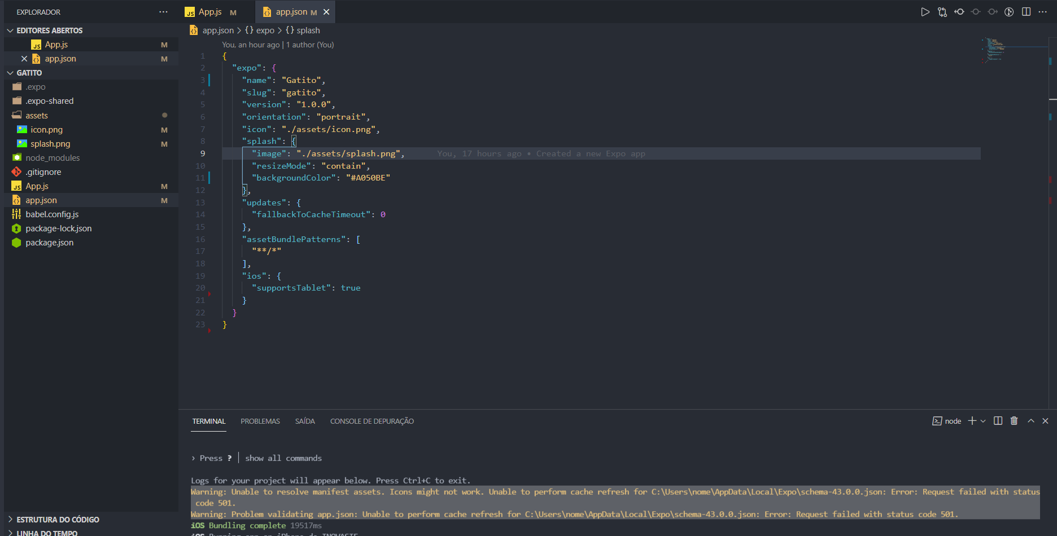This screenshot has height=536, width=1057.
Task: Open icon.png in the explorer
Action: (x=91, y=130)
